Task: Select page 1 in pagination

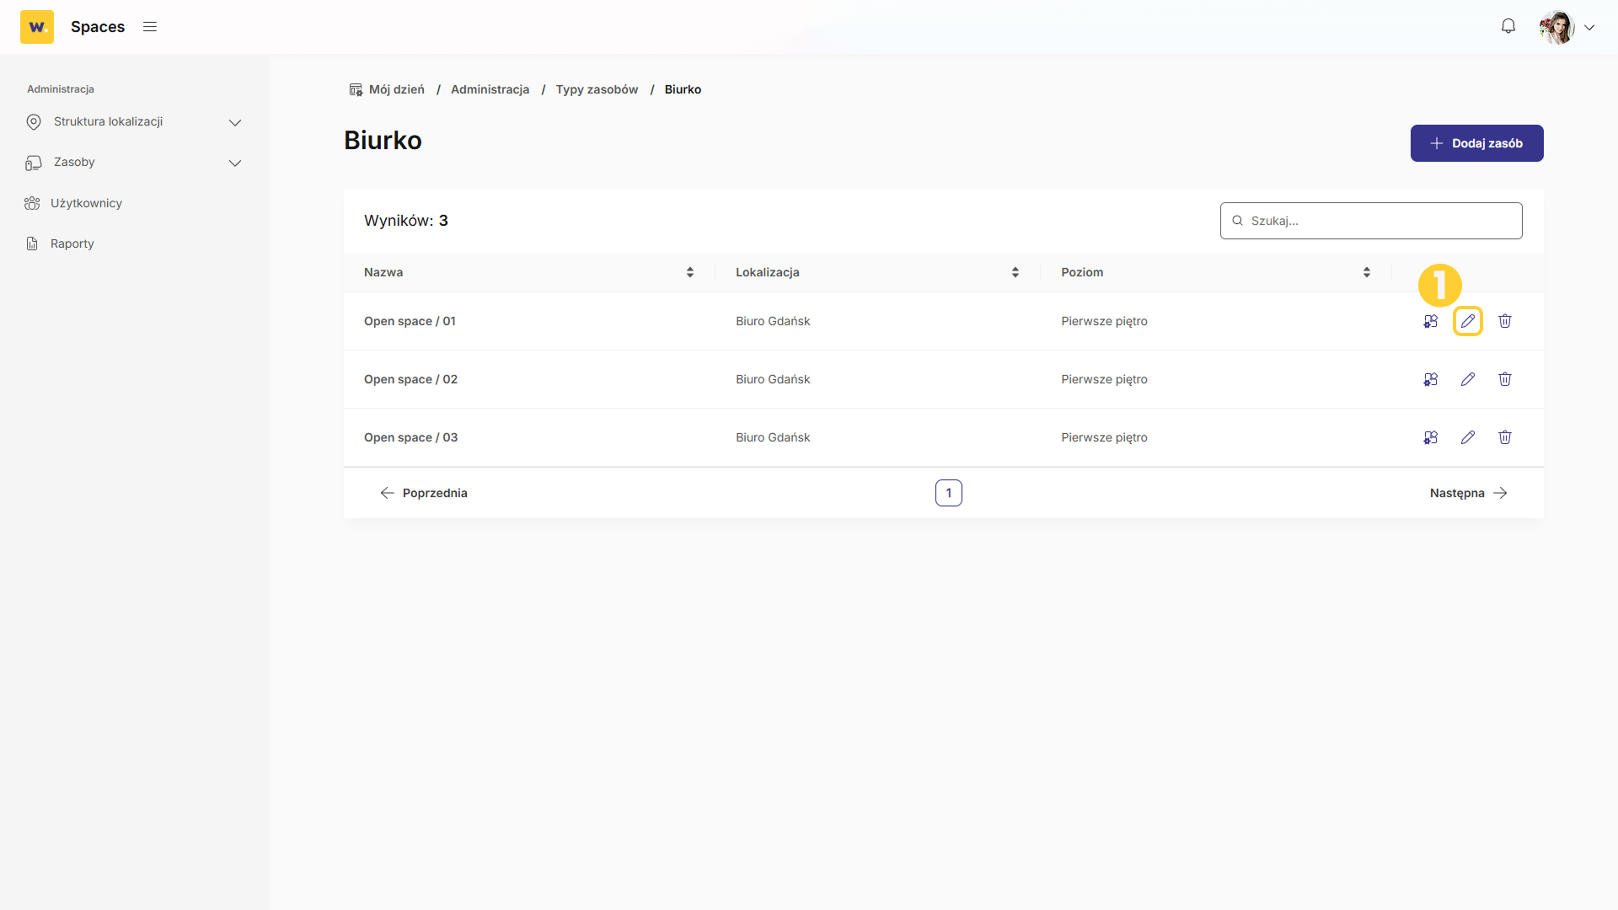Action: click(x=949, y=493)
